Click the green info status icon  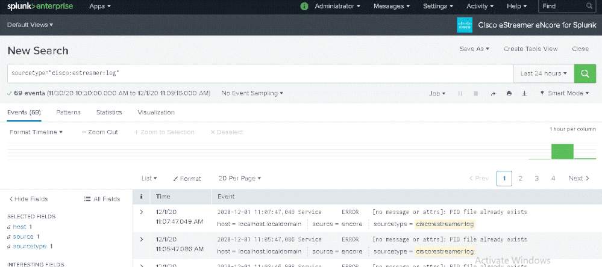click(304, 6)
